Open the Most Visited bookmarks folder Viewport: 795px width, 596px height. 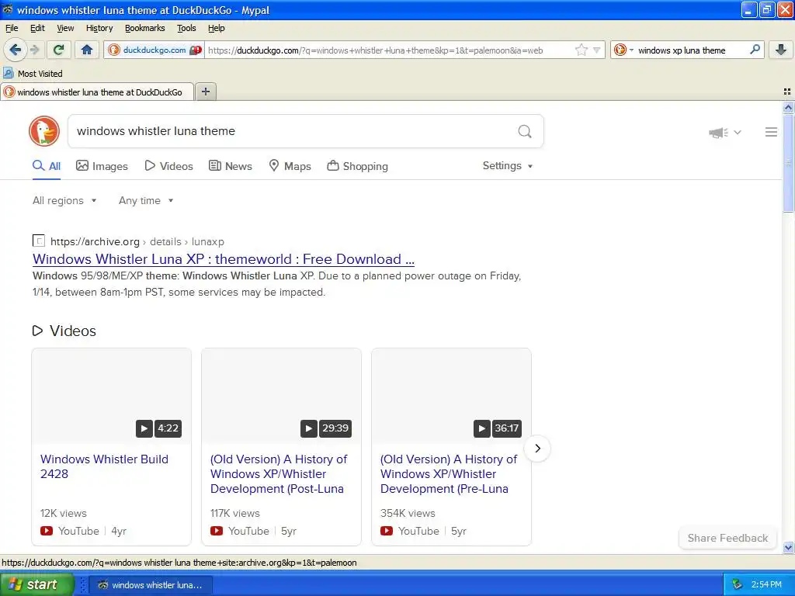point(33,74)
